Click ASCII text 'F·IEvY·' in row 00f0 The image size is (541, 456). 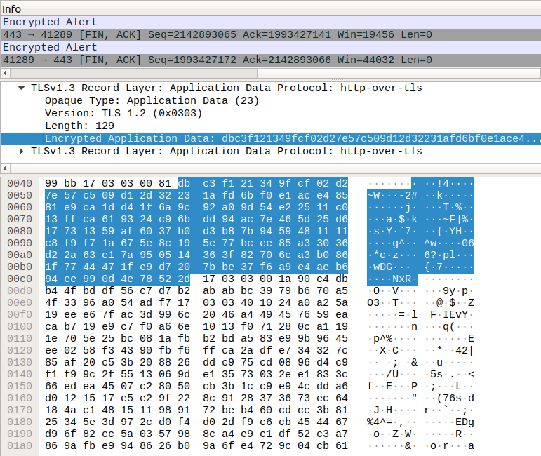(452, 314)
